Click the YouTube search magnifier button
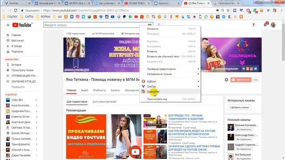The image size is (285, 160). pyautogui.click(x=159, y=24)
